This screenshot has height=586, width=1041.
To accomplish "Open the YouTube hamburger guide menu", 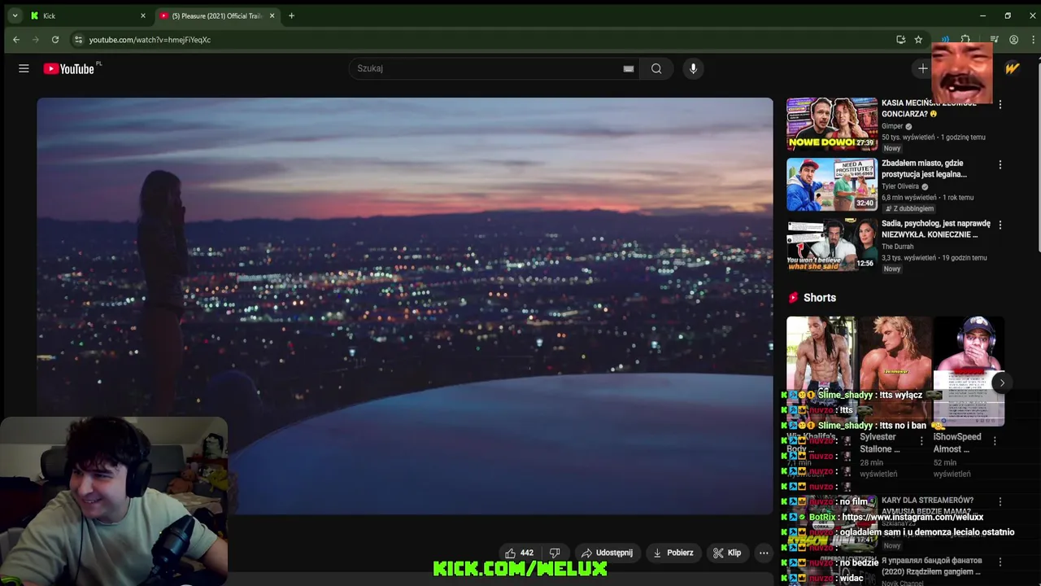I will coord(24,68).
